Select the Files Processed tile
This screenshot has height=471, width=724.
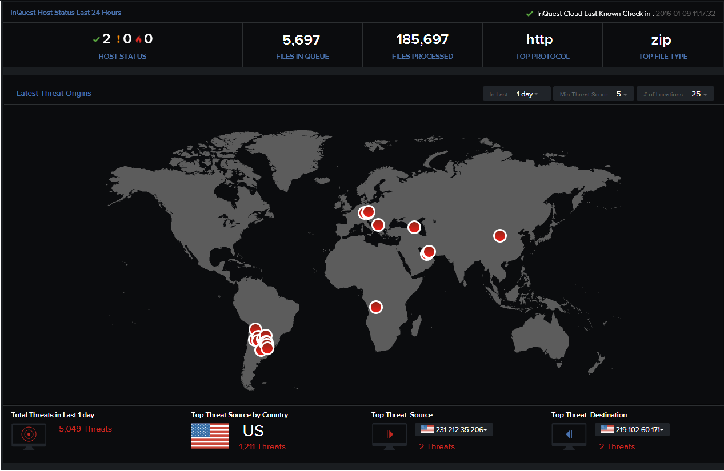pos(422,46)
